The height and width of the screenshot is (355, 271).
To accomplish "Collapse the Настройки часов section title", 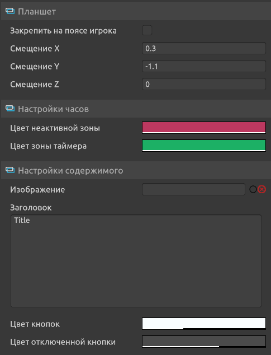I will pyautogui.click(x=53, y=109).
